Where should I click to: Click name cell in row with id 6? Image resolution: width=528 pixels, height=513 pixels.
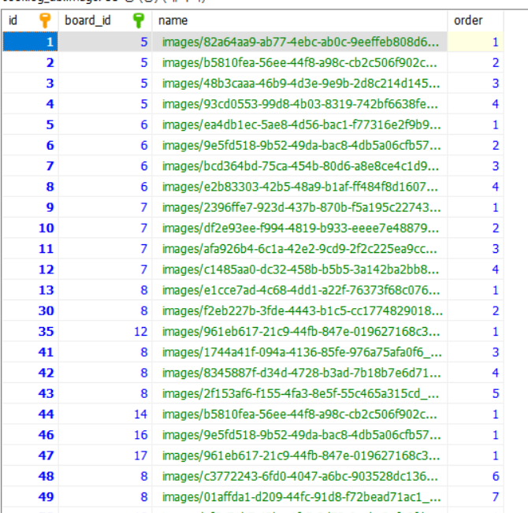299,146
